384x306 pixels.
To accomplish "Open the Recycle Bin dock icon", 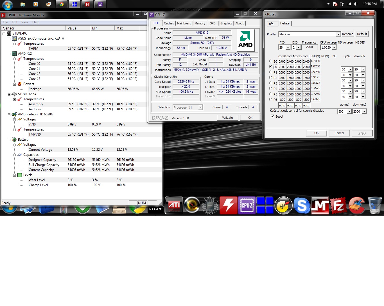I will tap(375, 205).
